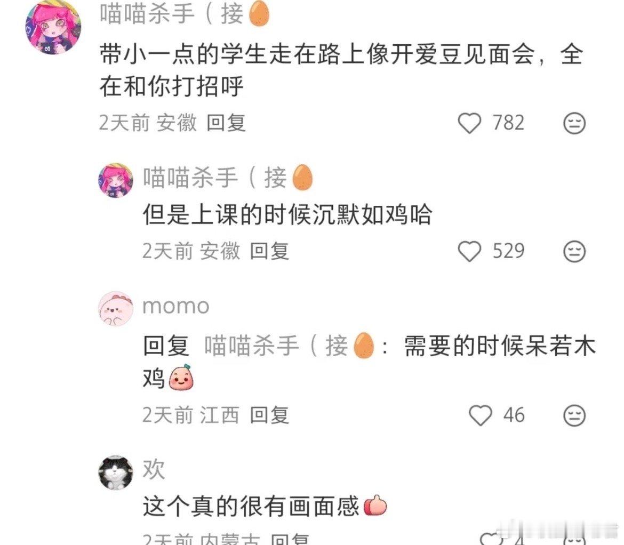This screenshot has width=624, height=545.
Task: Dislike momo's reply via face icon
Action: point(574,415)
